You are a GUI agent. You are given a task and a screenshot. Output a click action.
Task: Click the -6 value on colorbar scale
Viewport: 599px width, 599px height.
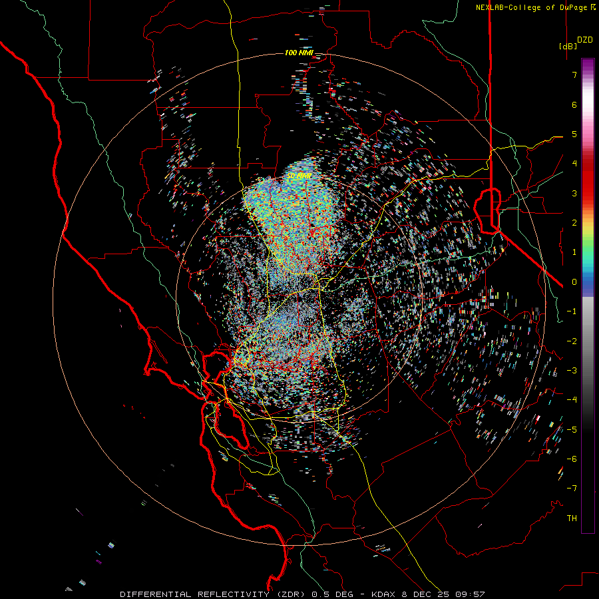click(572, 459)
